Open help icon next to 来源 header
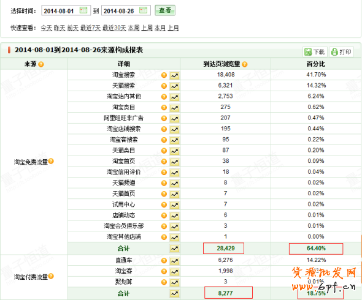Image resolution: width=362 pixels, height=300 pixels. coord(41,64)
